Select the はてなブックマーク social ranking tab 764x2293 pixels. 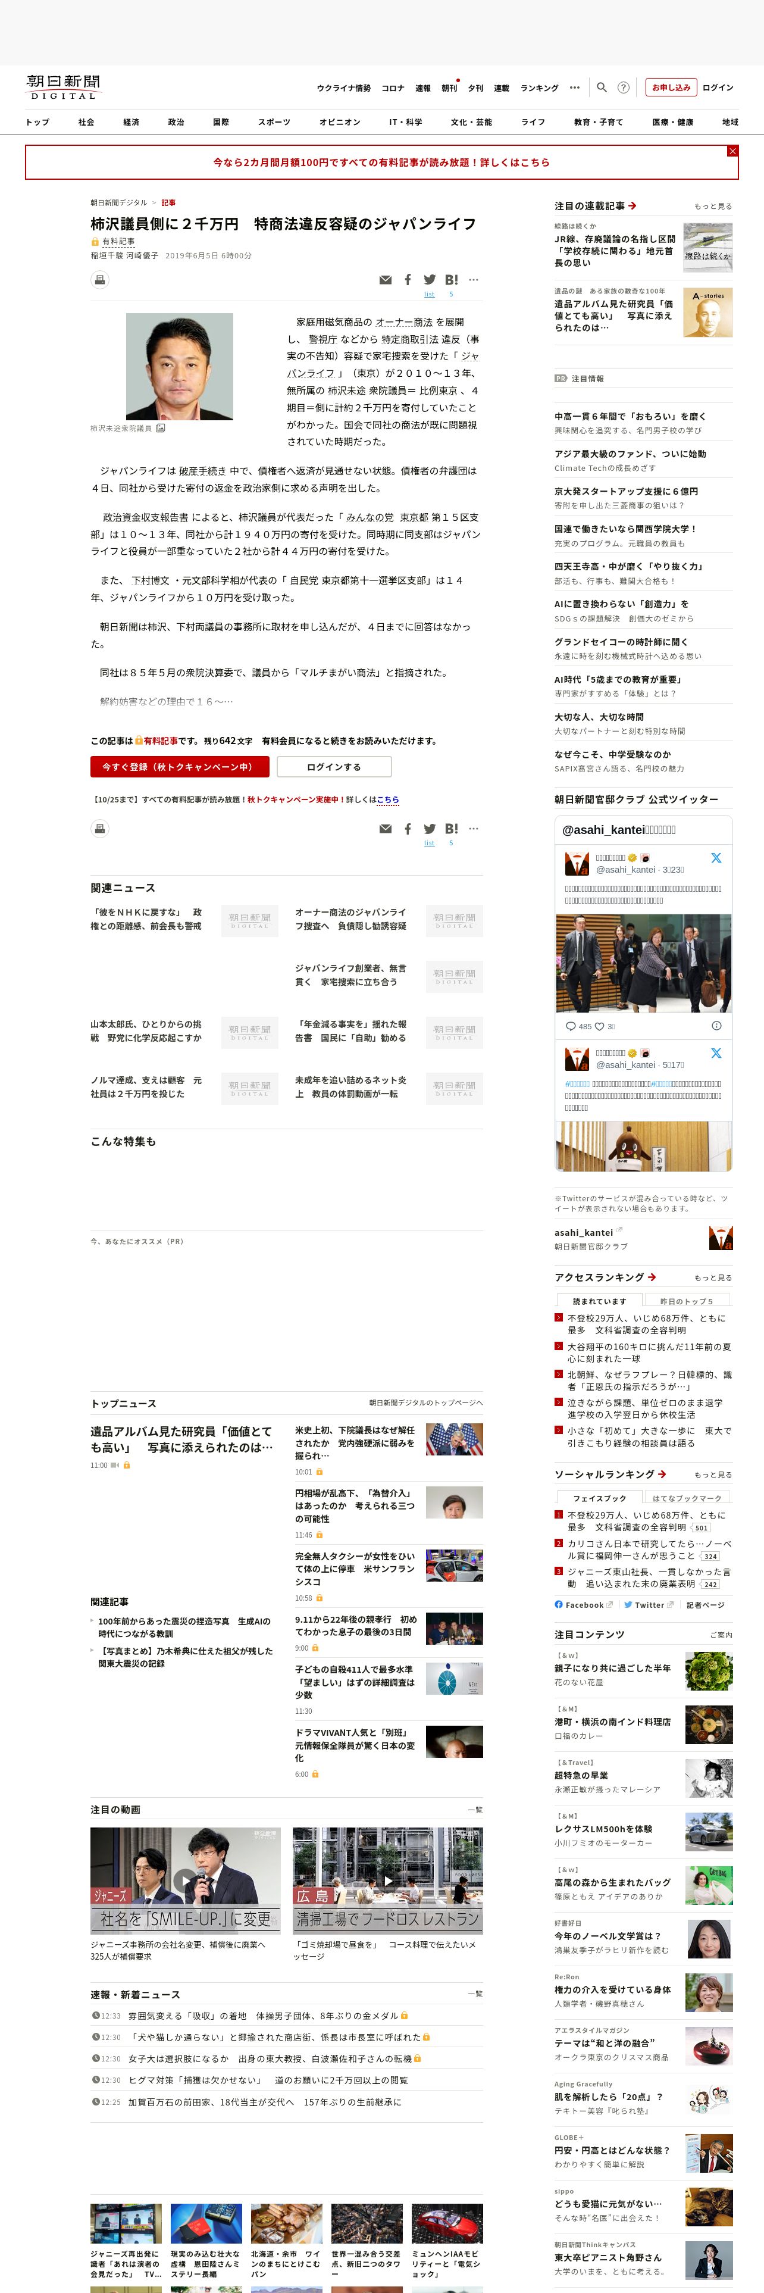coord(687,1498)
